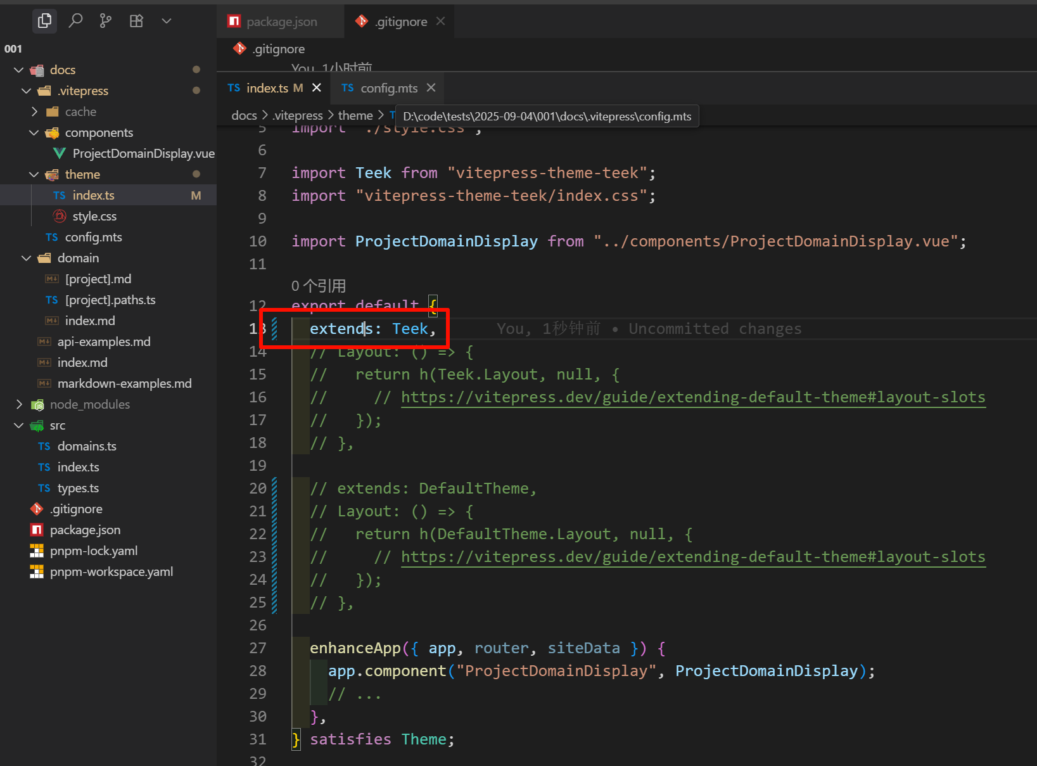Screen dimensions: 1037x766
Task: Collapse the theme folder chevron
Action: tap(34, 174)
